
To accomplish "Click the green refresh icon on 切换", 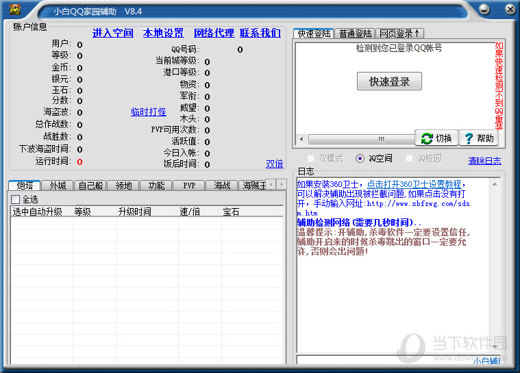I will pos(427,138).
